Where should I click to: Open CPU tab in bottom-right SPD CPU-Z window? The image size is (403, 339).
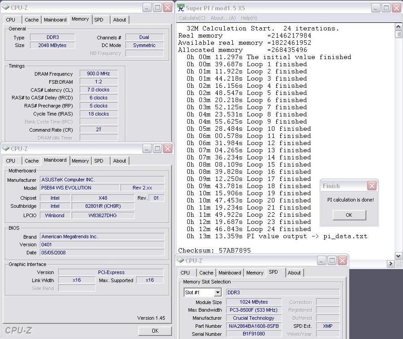[185, 273]
